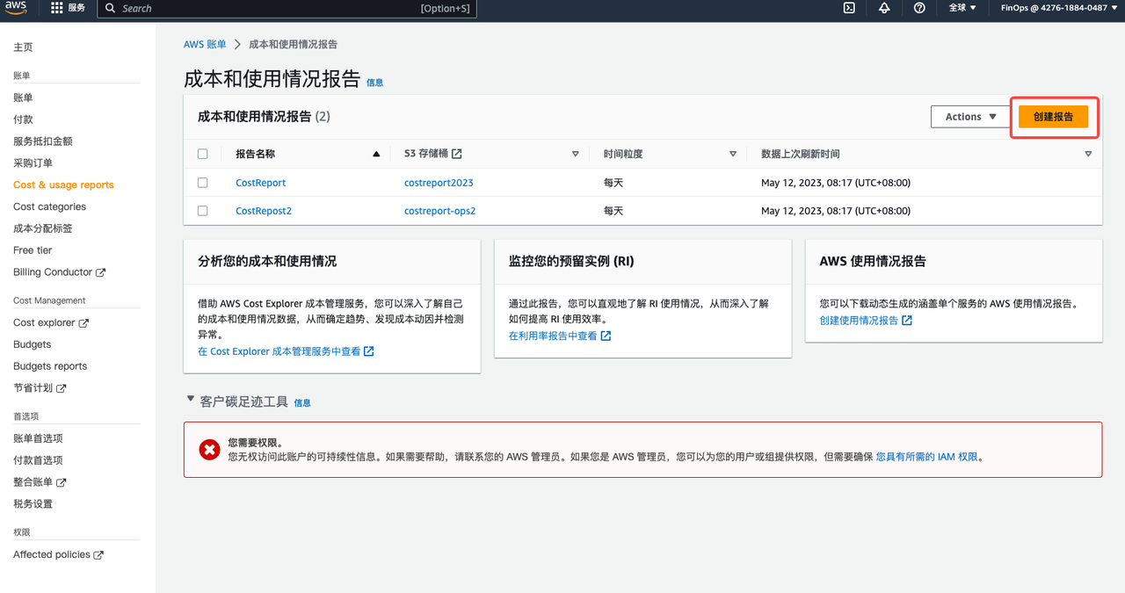This screenshot has width=1125, height=593.
Task: Launch the CloudShell terminal icon
Action: point(849,8)
